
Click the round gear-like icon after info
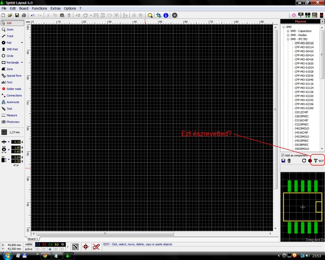175,15
